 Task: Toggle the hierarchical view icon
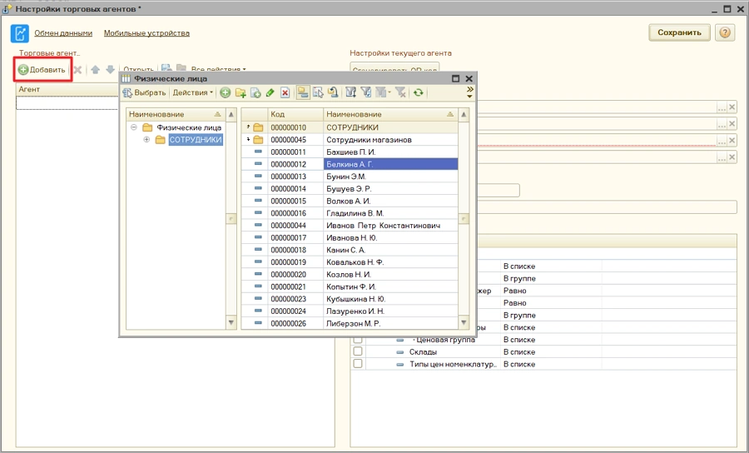(302, 92)
